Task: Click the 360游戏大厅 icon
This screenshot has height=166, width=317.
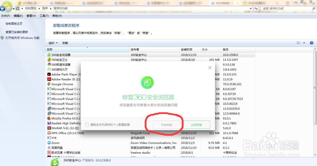Action: (x=49, y=69)
